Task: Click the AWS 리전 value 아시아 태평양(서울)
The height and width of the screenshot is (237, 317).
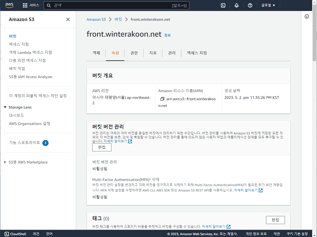Action: 121,100
